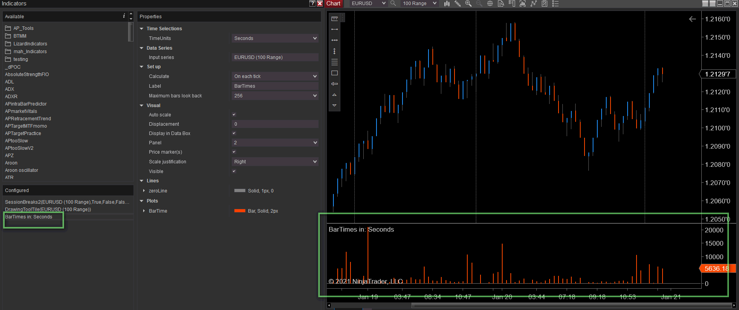Open the LizardIndicators folder
The image size is (739, 310).
(x=26, y=44)
